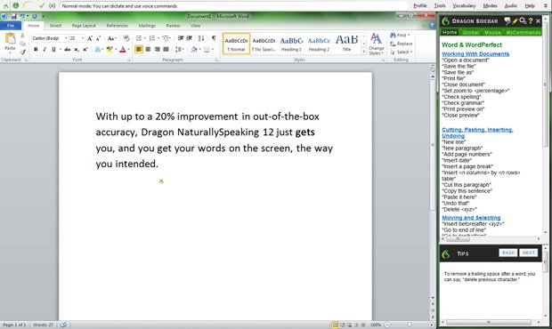
Task: Click the Format Painter brush icon
Action: tap(22, 52)
